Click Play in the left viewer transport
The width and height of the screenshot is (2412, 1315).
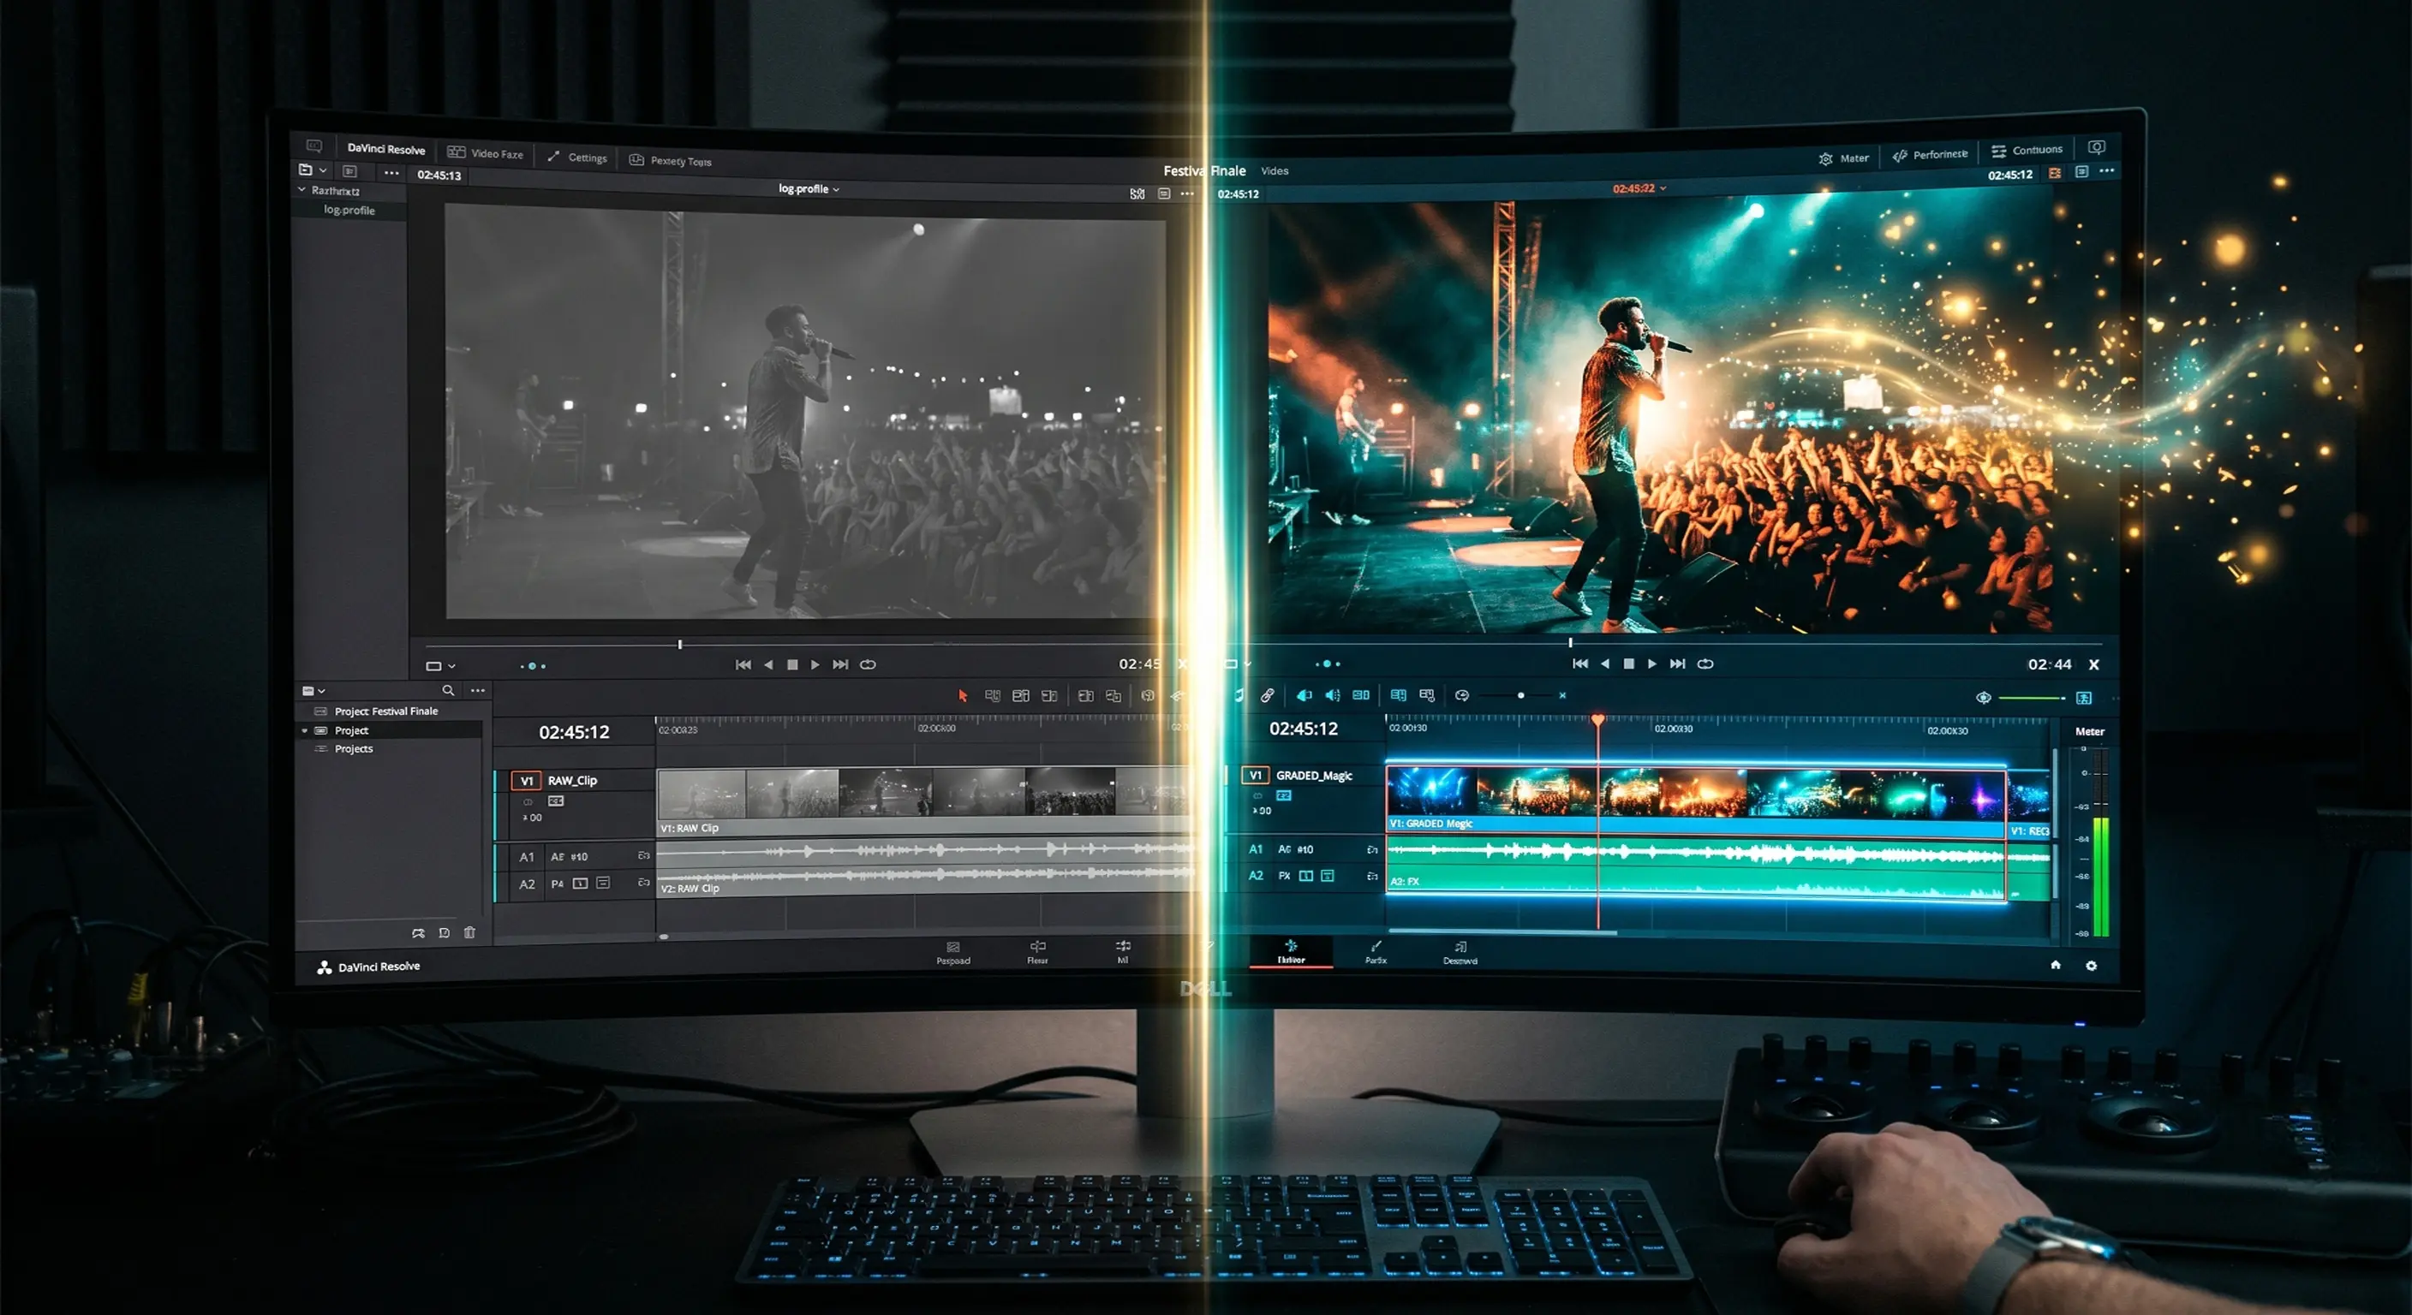(x=815, y=664)
